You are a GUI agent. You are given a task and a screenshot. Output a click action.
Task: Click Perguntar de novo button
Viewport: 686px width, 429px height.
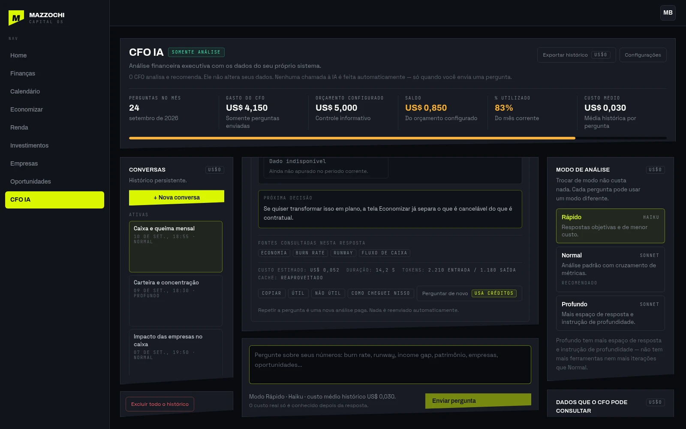pos(469,293)
